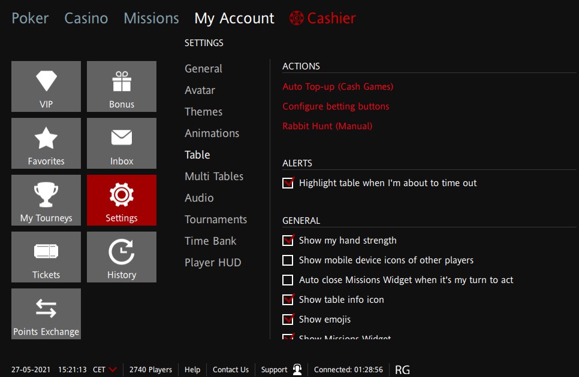Open Avatar settings section
Viewport: 579px width, 377px height.
(200, 90)
